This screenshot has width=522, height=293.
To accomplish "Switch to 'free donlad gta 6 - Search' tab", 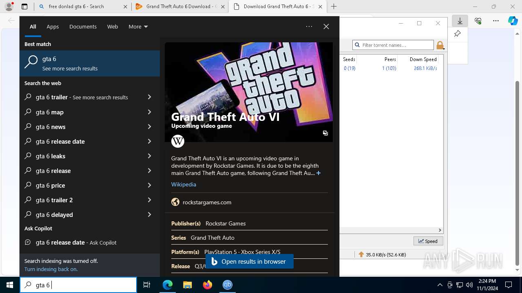I will [x=76, y=7].
